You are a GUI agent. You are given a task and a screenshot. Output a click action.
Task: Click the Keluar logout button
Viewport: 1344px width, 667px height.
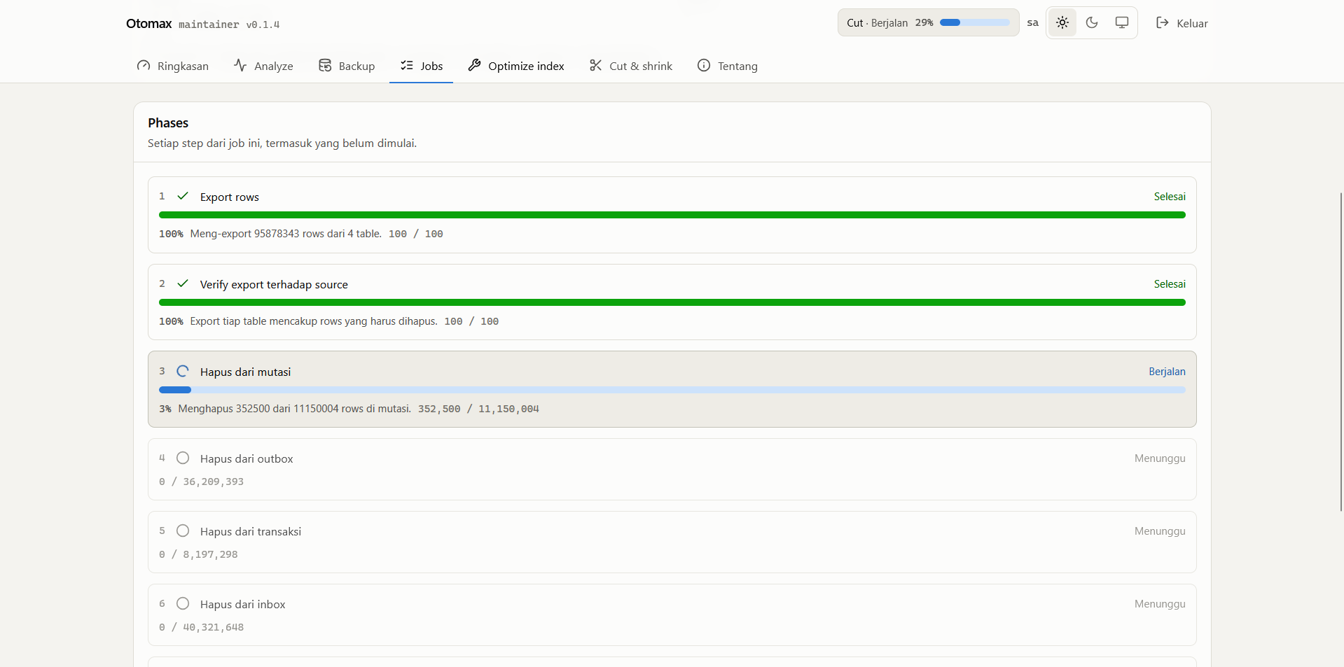(1182, 23)
